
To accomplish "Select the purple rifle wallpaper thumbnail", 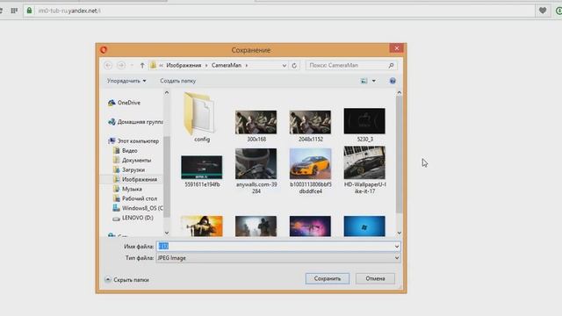I will [x=310, y=226].
